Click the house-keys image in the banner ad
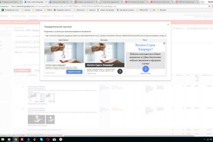 coord(105,53)
